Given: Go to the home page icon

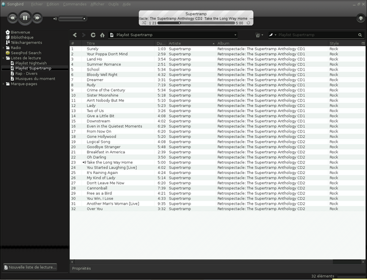Looking at the screenshot, I should click(x=102, y=35).
